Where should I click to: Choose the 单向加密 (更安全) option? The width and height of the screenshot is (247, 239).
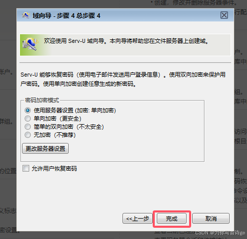(x=28, y=118)
